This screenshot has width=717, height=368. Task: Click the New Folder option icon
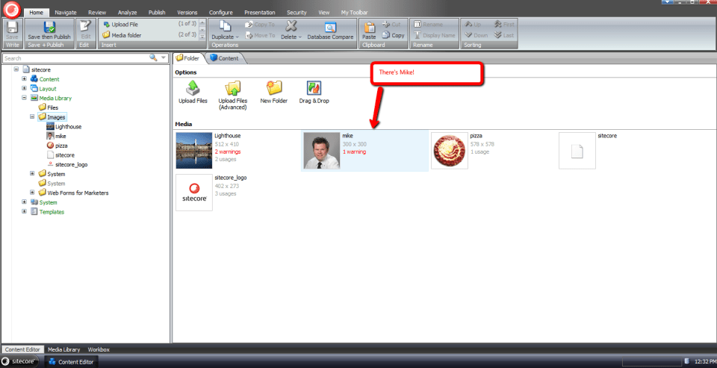pyautogui.click(x=274, y=89)
